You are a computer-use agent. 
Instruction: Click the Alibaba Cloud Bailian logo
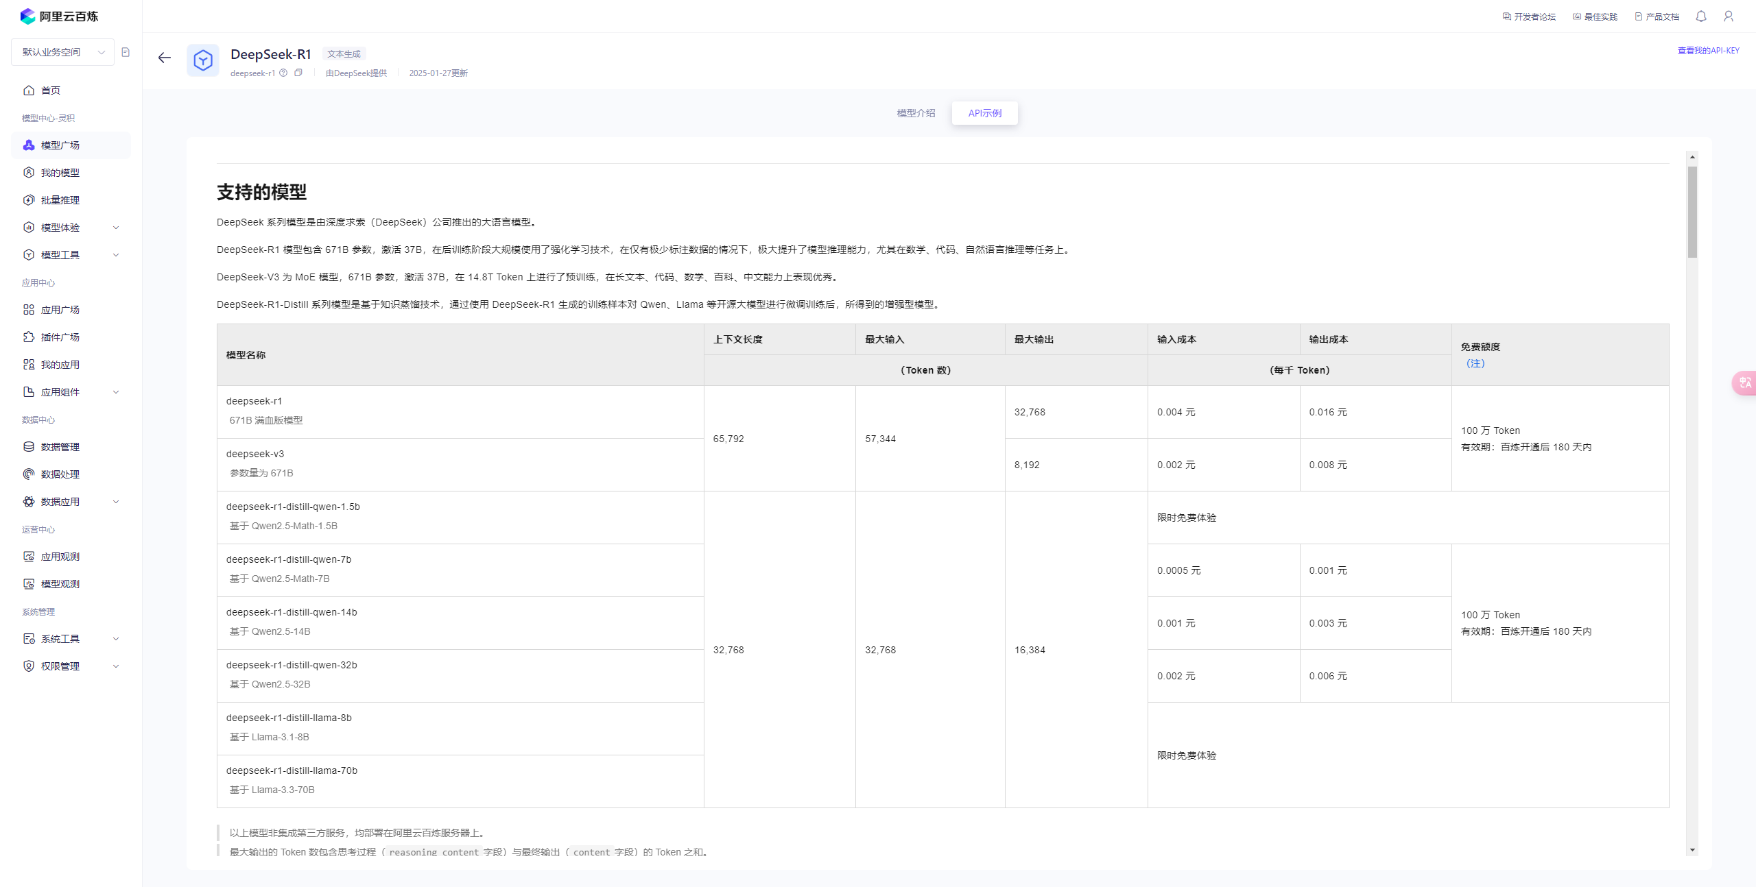pyautogui.click(x=59, y=16)
